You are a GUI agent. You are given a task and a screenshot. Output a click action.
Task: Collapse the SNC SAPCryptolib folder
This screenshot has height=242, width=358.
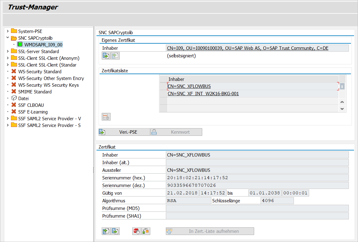coord(8,38)
